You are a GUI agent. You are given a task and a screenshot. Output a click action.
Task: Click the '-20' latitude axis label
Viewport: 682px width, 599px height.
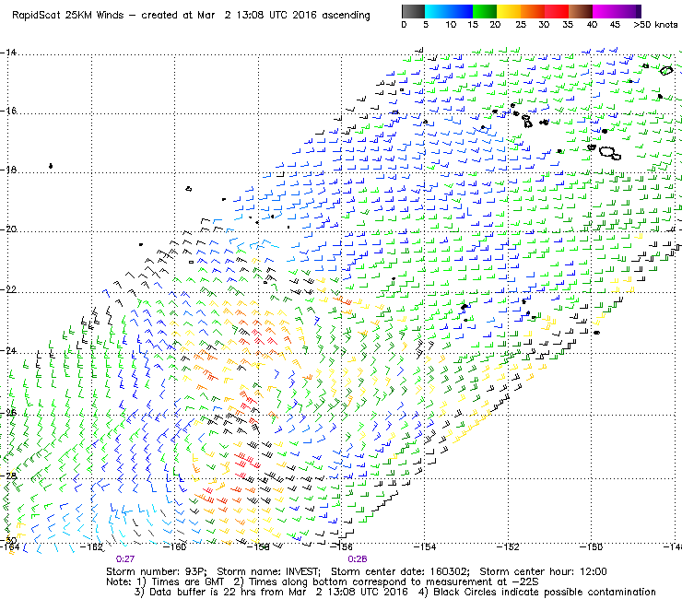coord(8,229)
